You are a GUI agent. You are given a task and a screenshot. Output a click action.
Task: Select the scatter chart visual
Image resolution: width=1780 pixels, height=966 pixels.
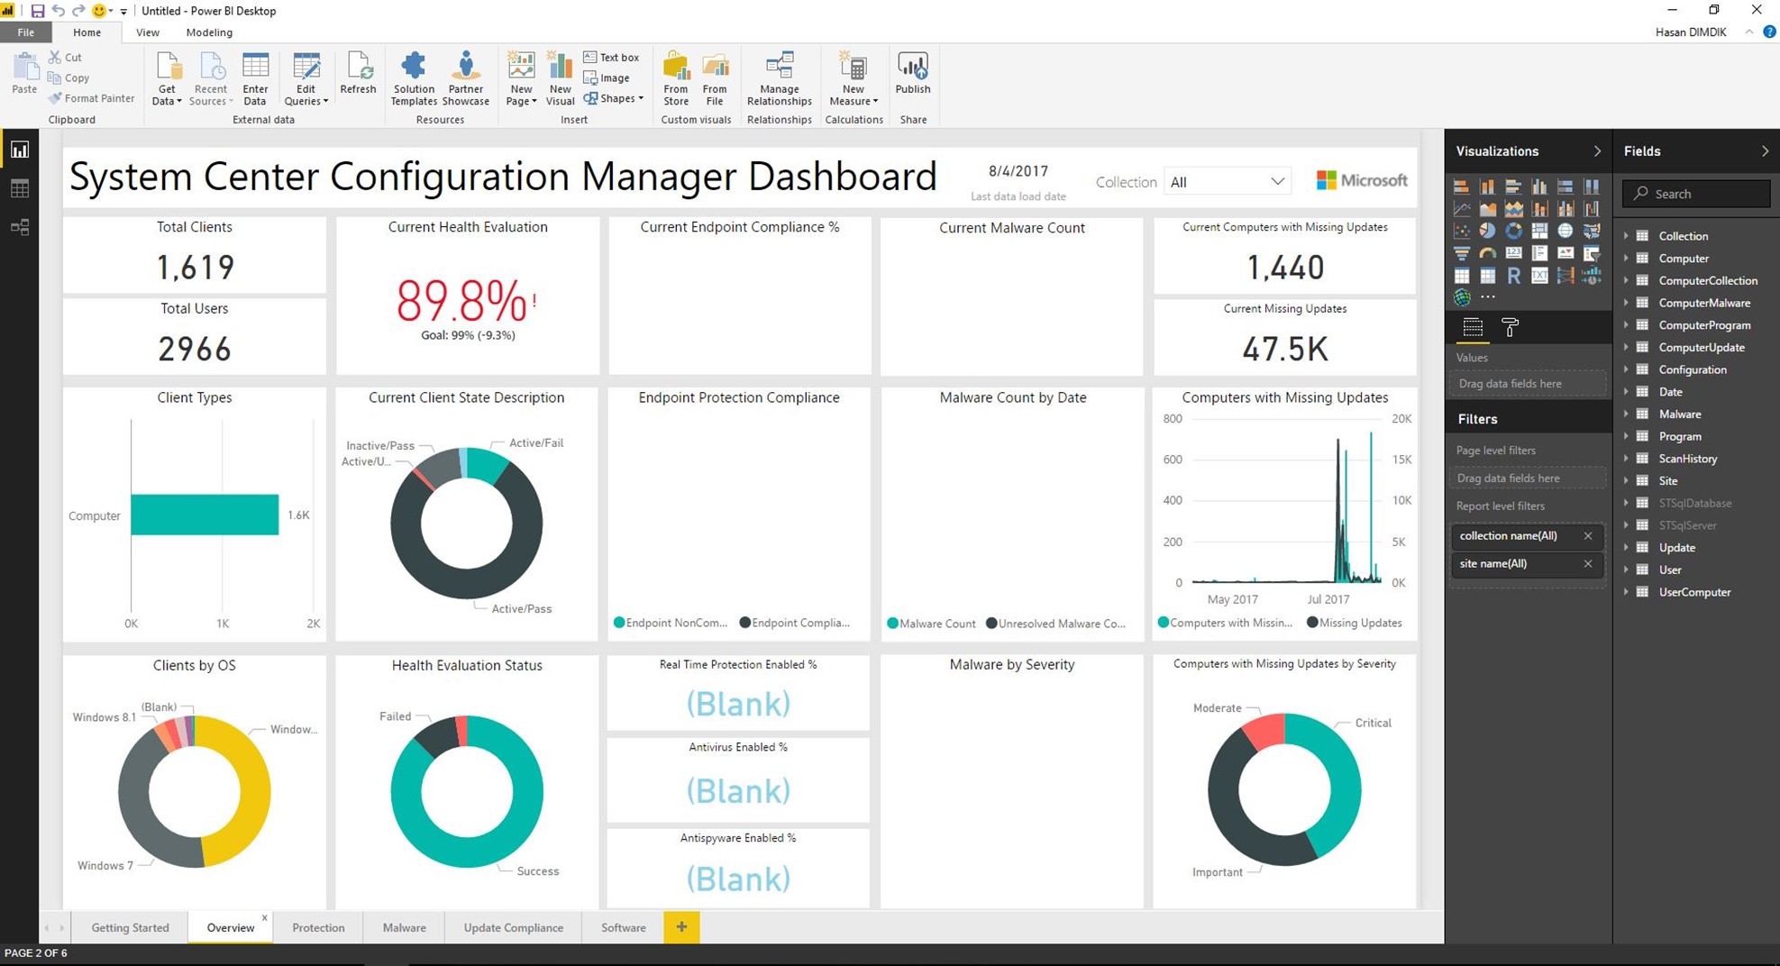tap(1462, 231)
